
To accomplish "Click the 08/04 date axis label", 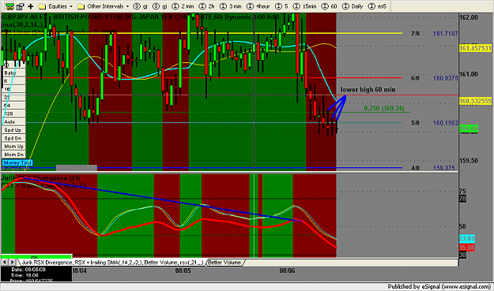I will [79, 270].
